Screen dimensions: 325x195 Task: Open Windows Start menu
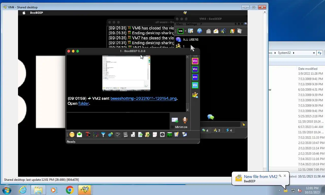pyautogui.click(x=7, y=190)
